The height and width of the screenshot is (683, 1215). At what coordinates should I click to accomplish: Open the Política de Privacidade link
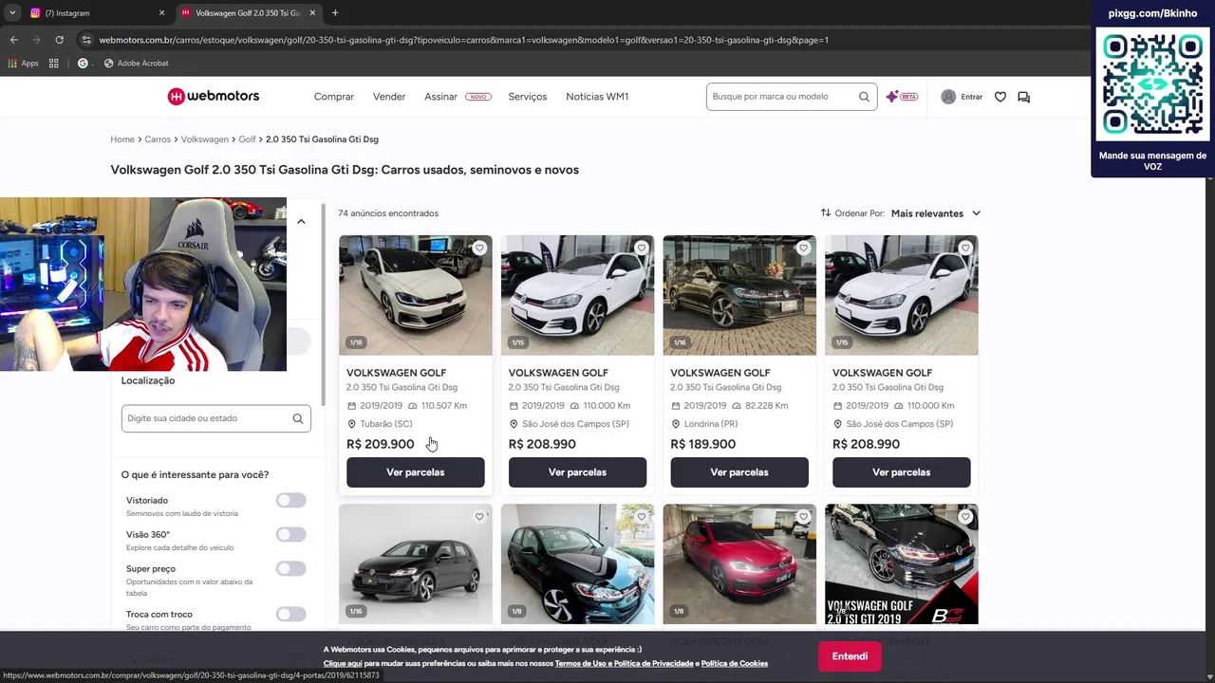652,664
